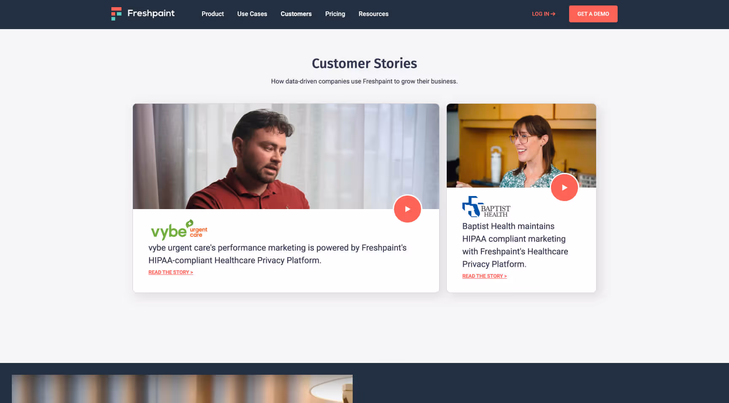Screen dimensions: 729x403
Task: Click the Customer Stories heading
Action: coord(364,63)
